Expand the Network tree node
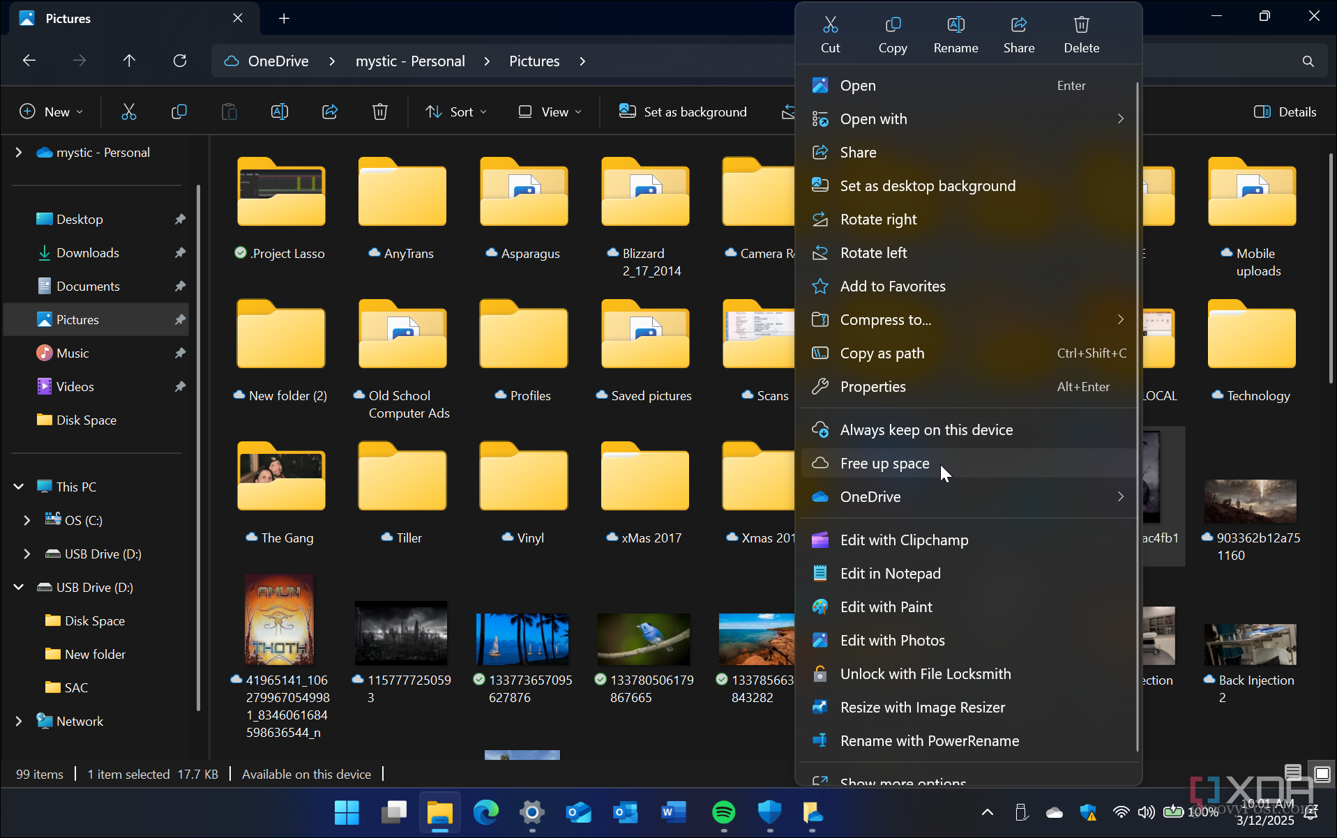The height and width of the screenshot is (838, 1337). pyautogui.click(x=18, y=721)
